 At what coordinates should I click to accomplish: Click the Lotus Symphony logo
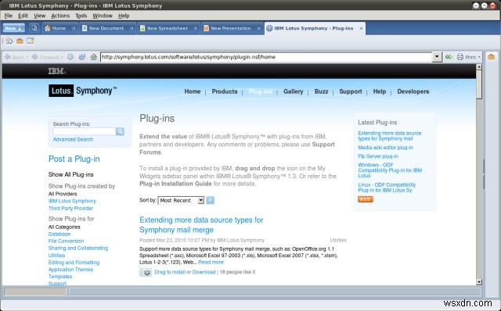pos(82,91)
